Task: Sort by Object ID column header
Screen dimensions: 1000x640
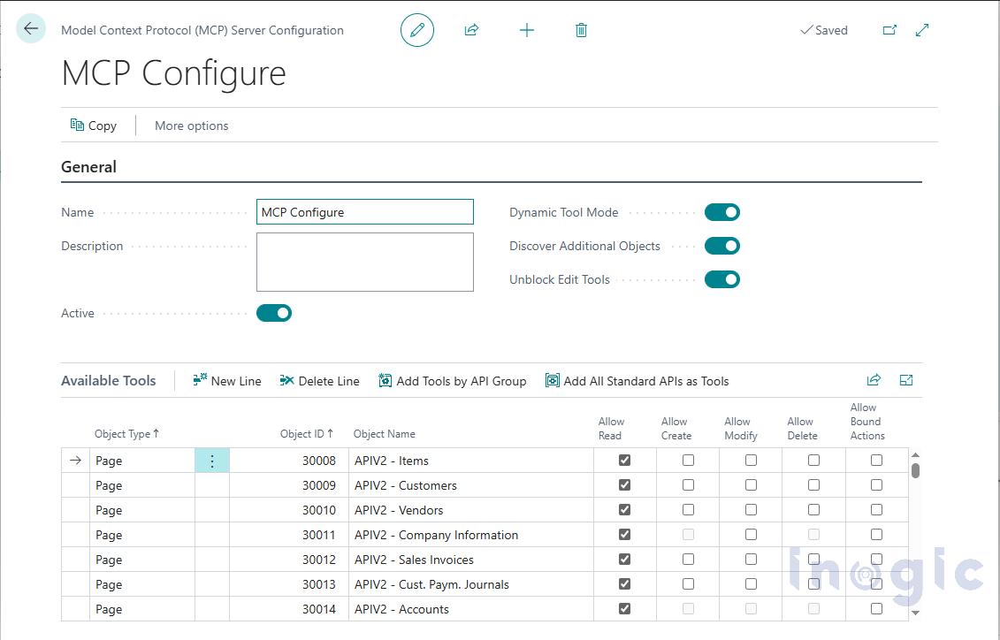Action: pyautogui.click(x=306, y=433)
